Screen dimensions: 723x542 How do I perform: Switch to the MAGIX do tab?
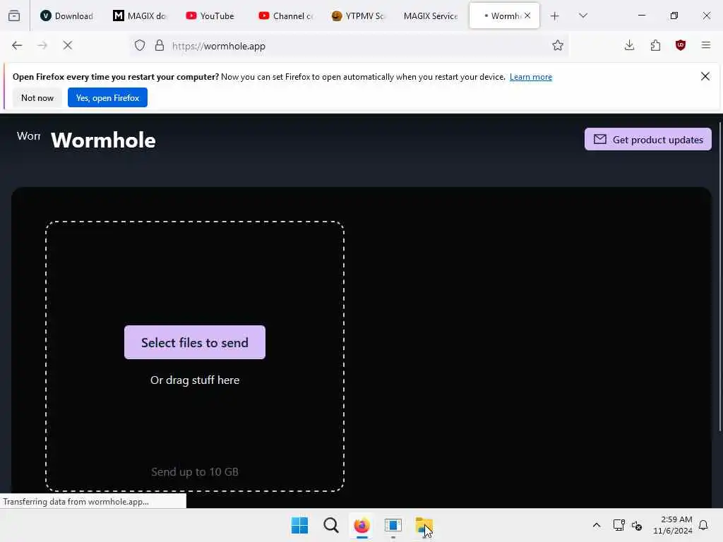tap(141, 16)
